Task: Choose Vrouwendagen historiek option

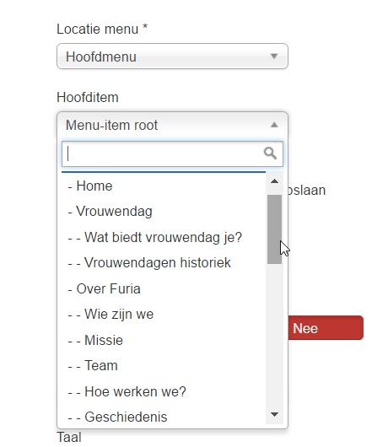Action: [x=164, y=263]
